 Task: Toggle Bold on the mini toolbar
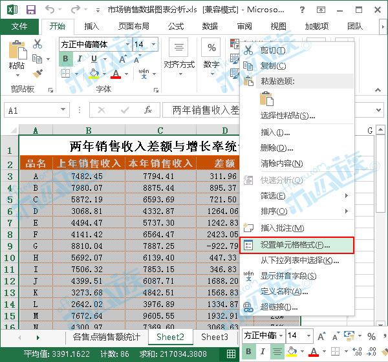[x=249, y=351]
